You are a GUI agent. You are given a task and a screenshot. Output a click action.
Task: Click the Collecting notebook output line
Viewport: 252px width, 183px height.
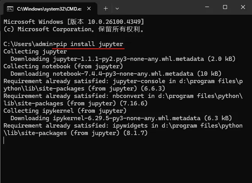(x=63, y=66)
